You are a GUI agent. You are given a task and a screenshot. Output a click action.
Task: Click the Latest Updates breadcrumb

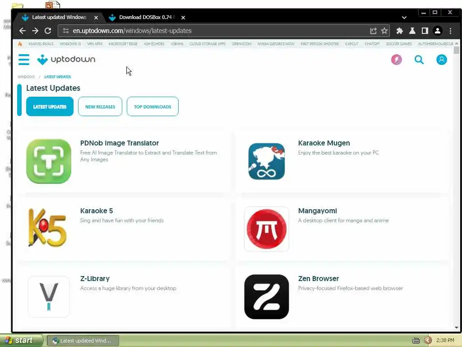pyautogui.click(x=57, y=77)
